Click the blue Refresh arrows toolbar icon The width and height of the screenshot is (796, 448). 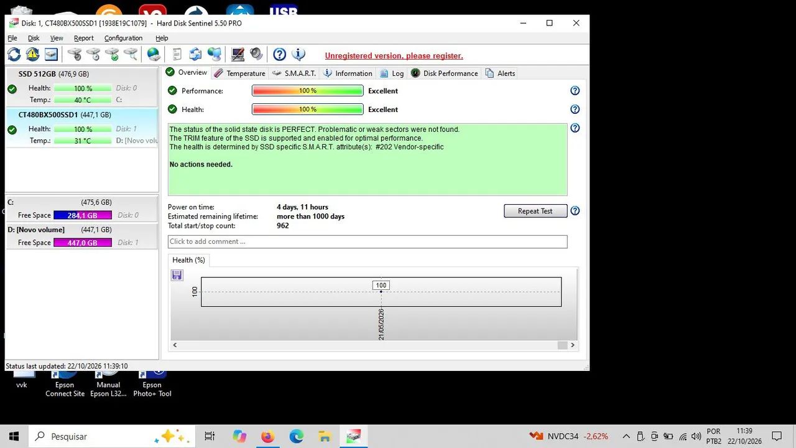point(14,55)
